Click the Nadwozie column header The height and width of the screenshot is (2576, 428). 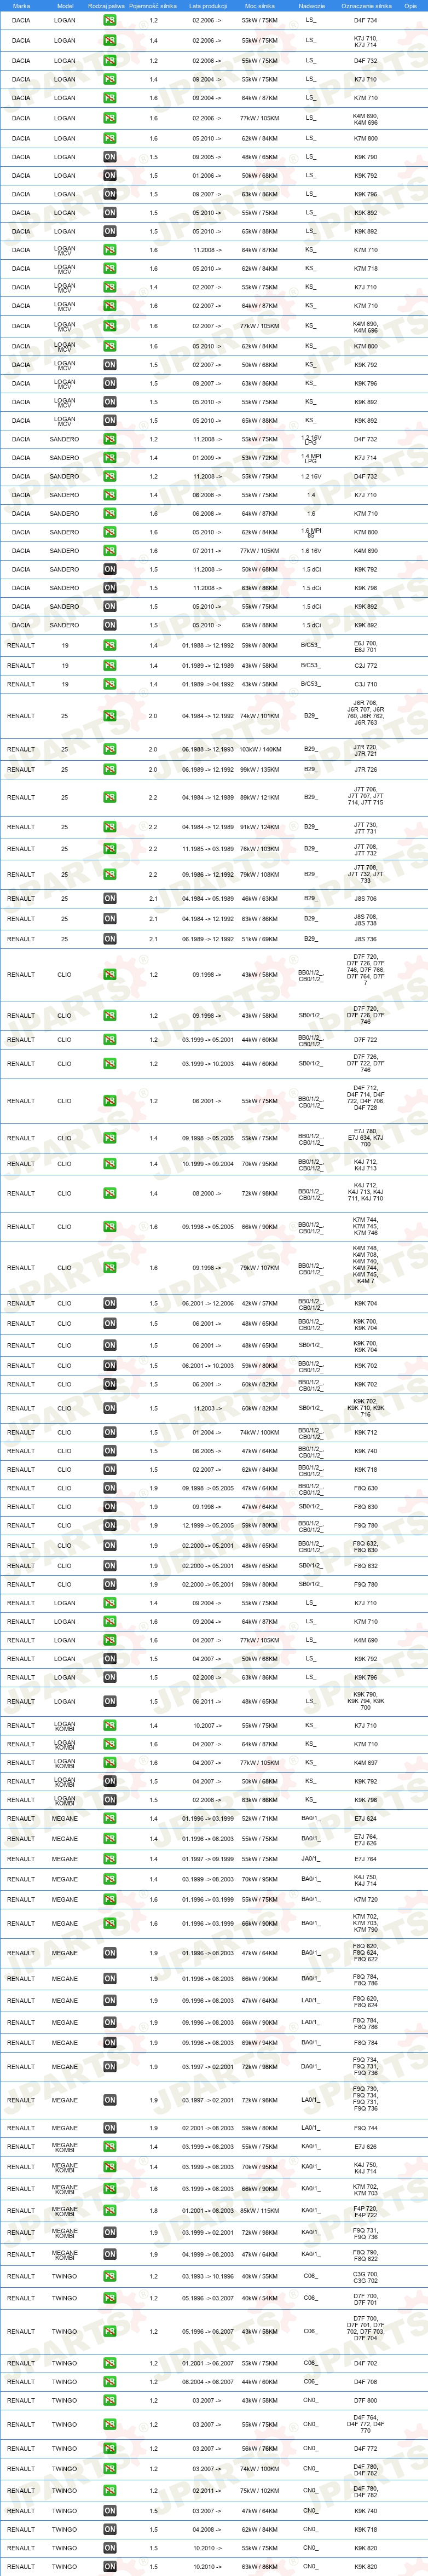tap(311, 6)
